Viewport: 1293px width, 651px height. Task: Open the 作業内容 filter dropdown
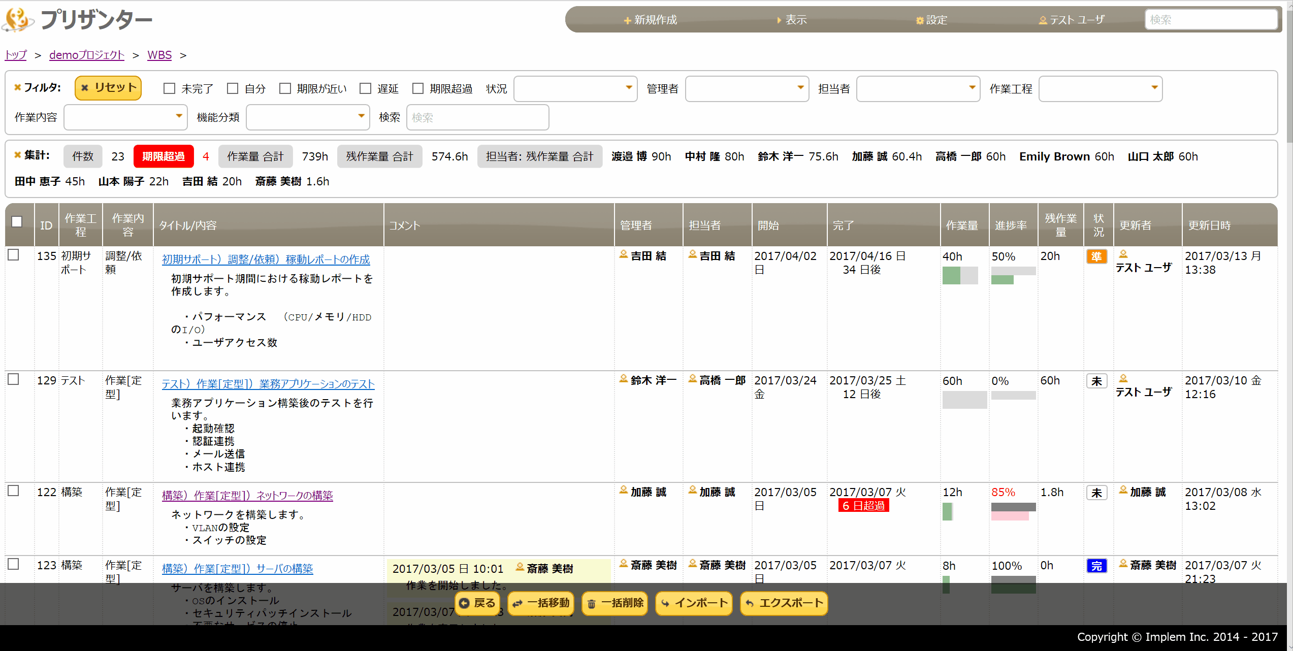(125, 117)
